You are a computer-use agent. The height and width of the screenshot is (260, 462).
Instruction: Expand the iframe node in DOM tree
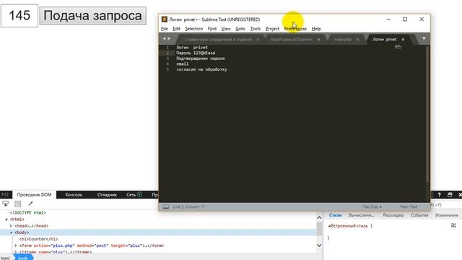(x=16, y=252)
